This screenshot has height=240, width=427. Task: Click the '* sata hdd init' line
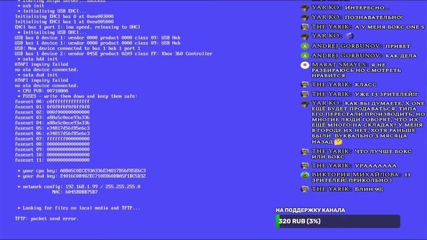(x=37, y=59)
